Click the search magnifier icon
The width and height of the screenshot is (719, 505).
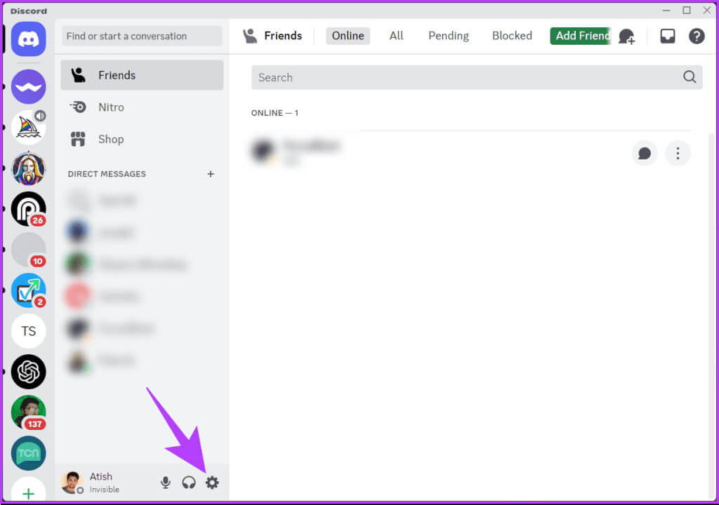click(x=690, y=77)
